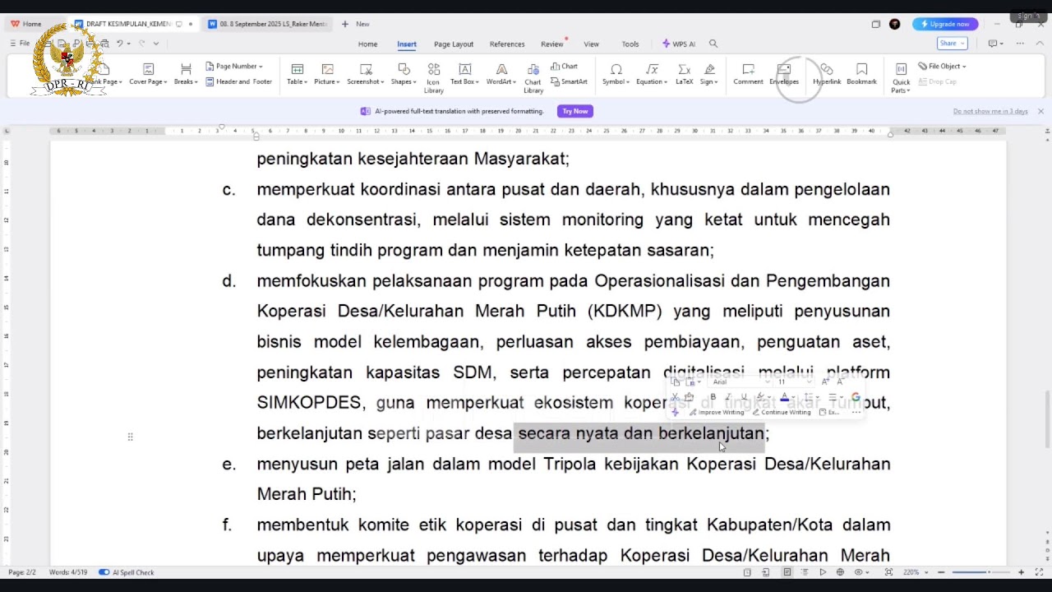Open Header and Footer editing
This screenshot has height=592, width=1052.
point(238,81)
